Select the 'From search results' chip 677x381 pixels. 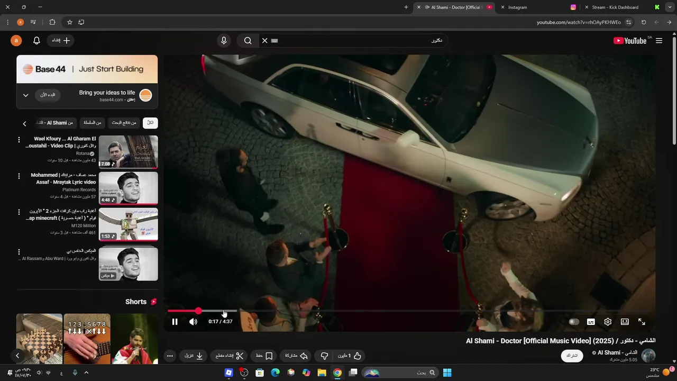click(124, 123)
